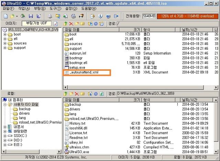Click the folder-disc icon right of image pane gear
This screenshot has height=161, width=220.
(101, 24)
